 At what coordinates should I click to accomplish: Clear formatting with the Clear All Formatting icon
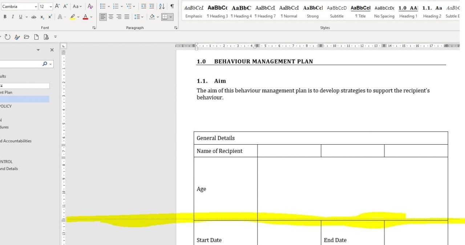(x=90, y=7)
